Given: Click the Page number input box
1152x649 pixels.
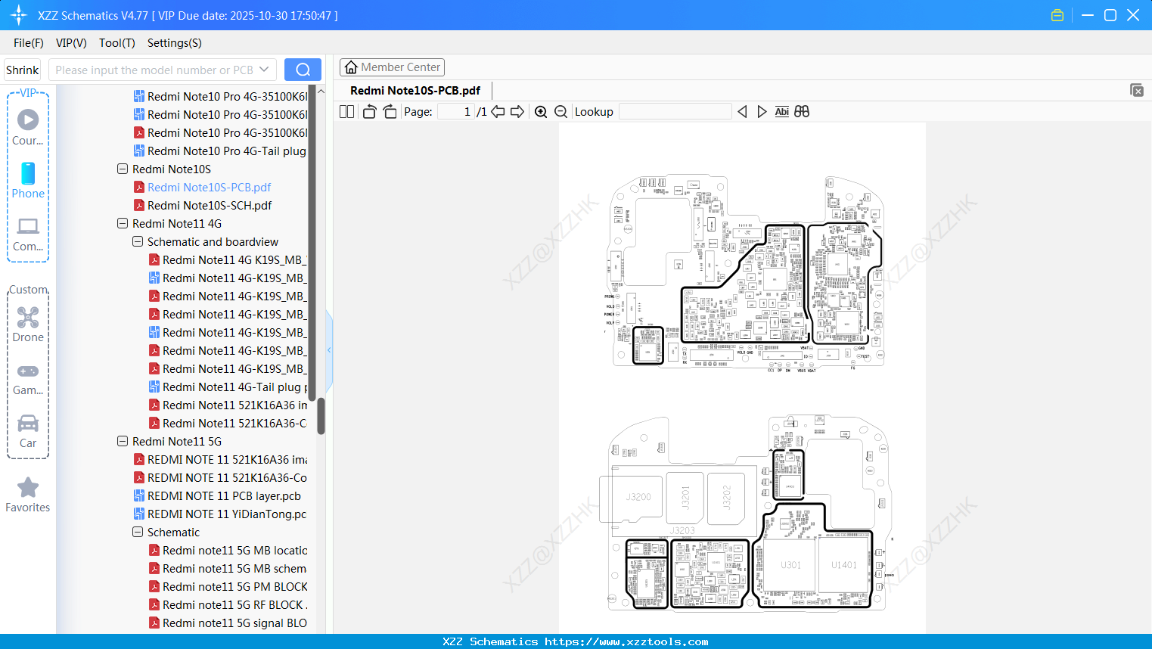Looking at the screenshot, I should (456, 112).
